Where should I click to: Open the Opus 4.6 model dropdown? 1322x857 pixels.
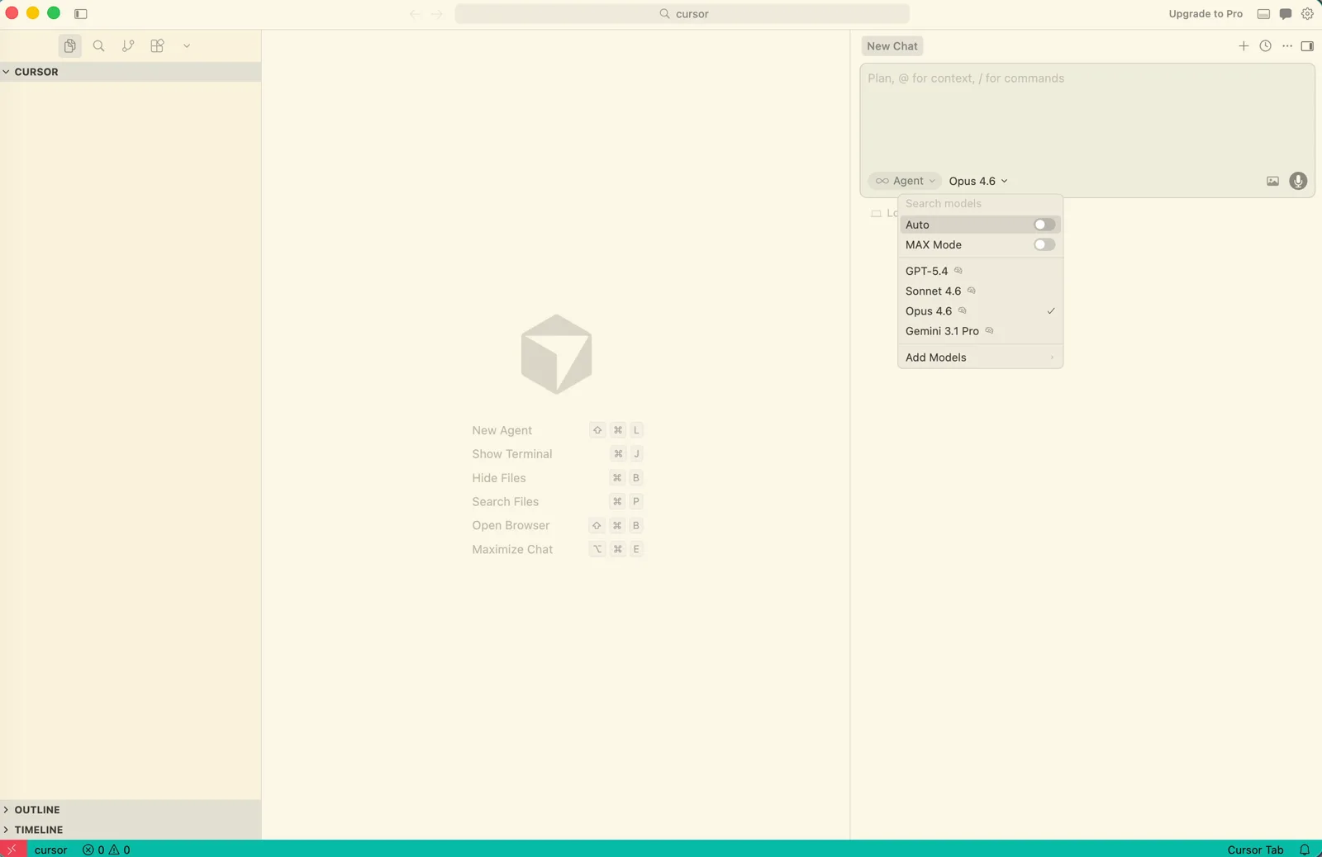978,181
